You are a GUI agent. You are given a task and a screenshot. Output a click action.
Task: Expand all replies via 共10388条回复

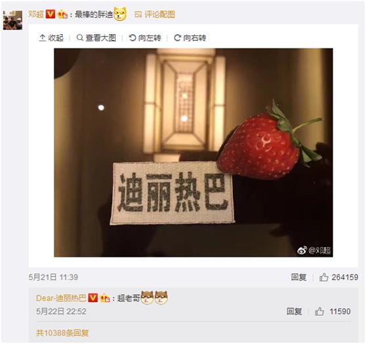pos(62,333)
